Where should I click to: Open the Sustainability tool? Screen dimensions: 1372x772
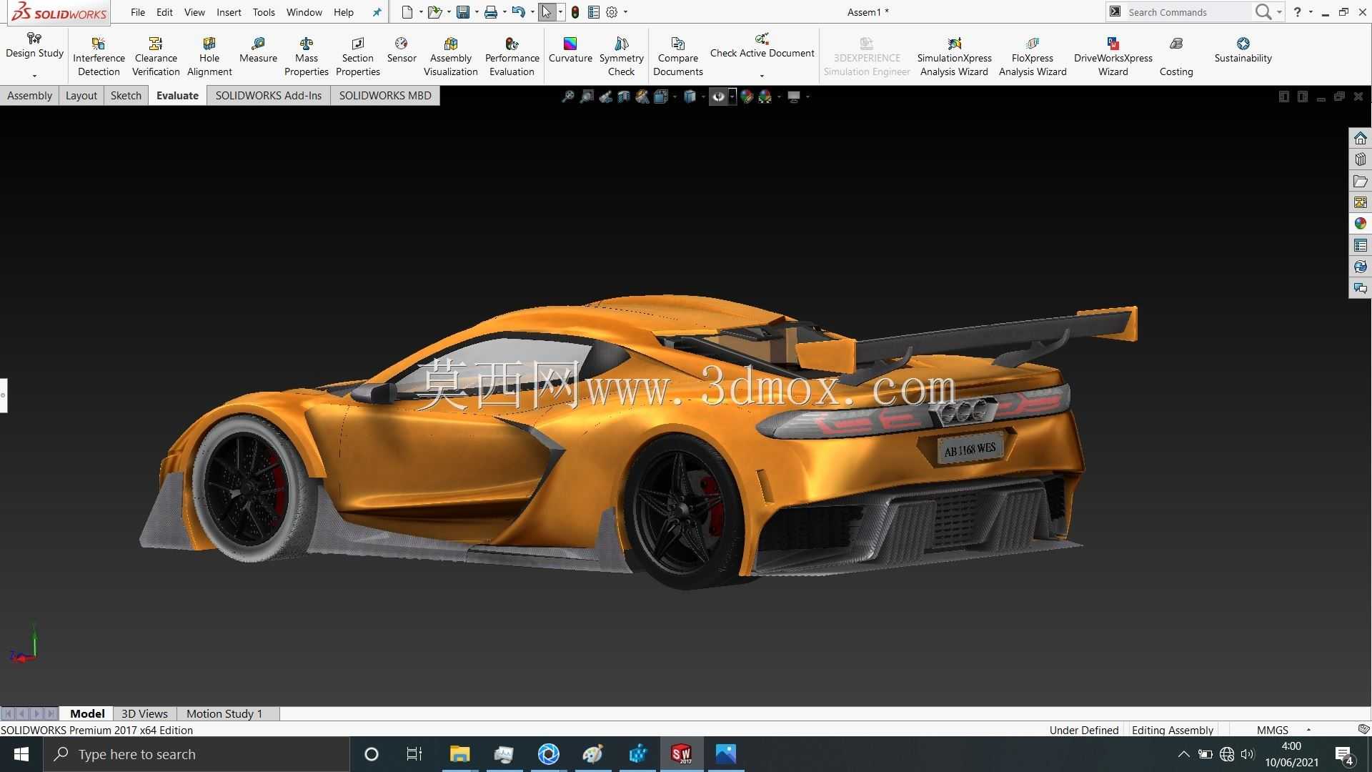tap(1243, 51)
